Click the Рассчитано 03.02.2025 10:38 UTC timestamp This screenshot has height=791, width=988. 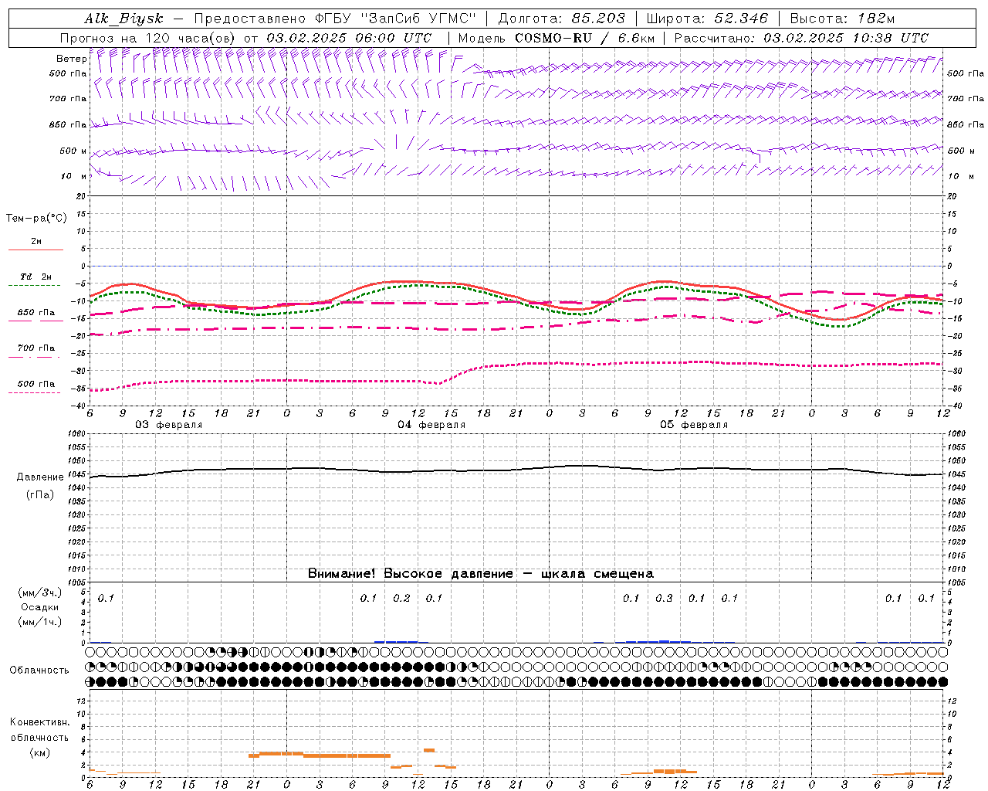click(x=801, y=38)
